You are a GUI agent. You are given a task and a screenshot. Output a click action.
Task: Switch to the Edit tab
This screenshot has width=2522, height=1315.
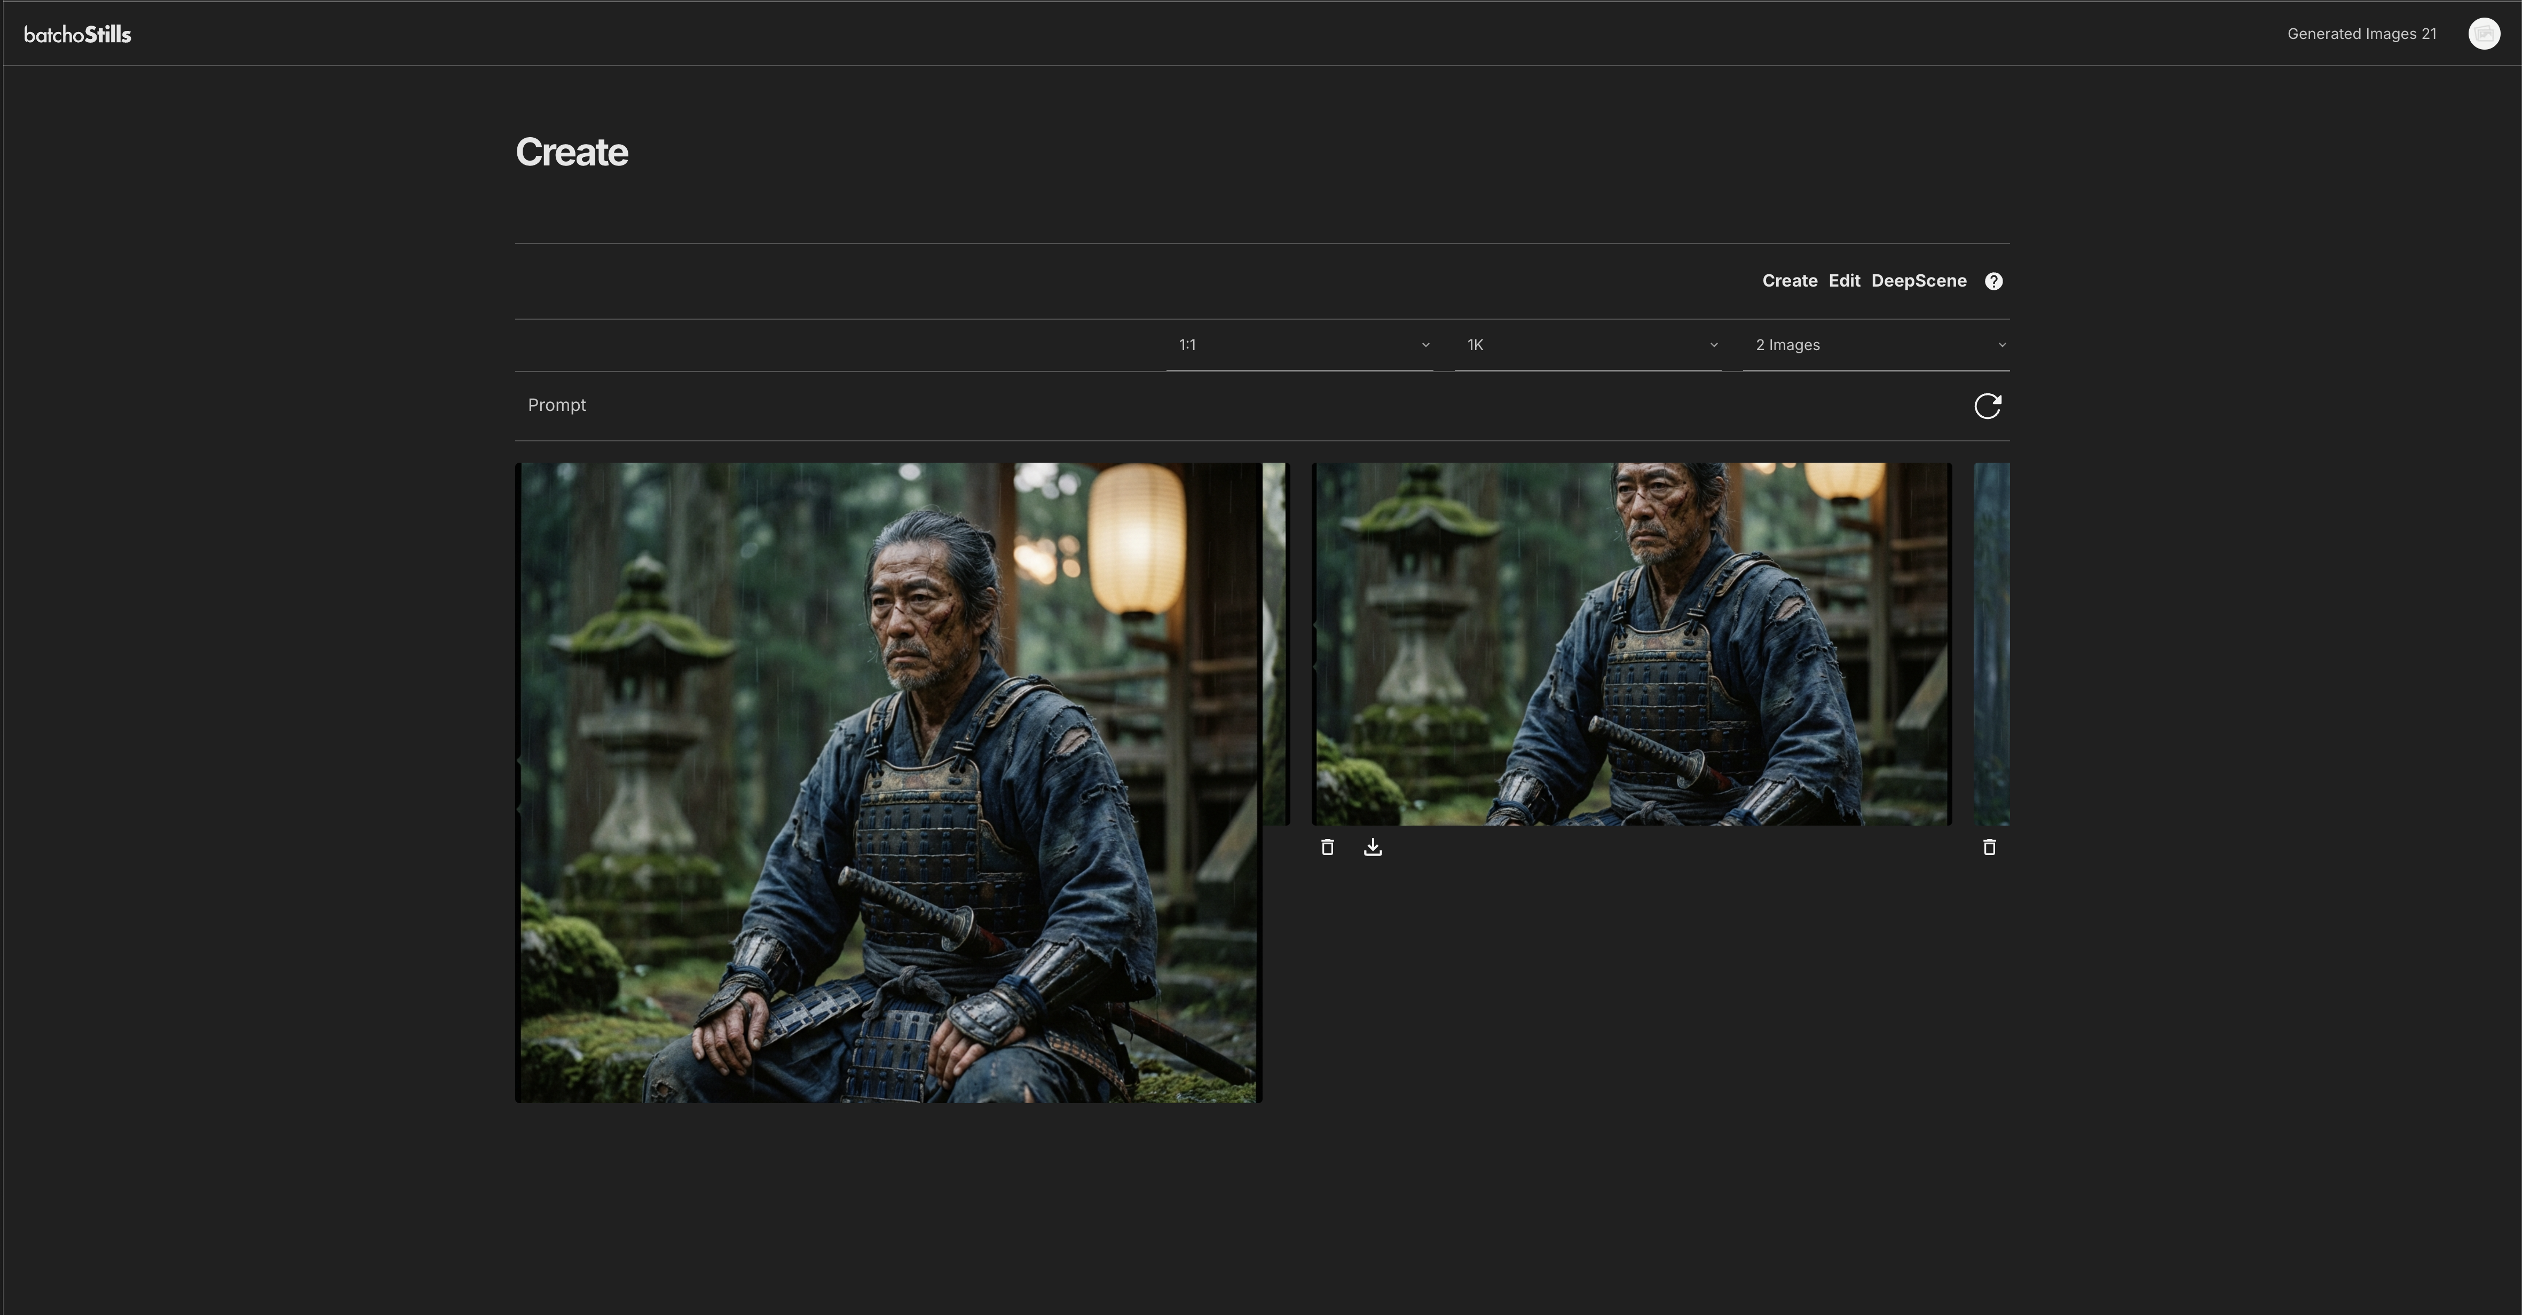[1845, 281]
